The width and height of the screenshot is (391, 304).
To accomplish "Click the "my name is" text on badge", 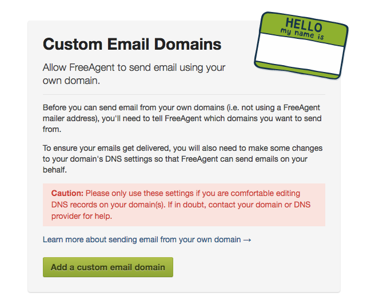I will pos(302,34).
